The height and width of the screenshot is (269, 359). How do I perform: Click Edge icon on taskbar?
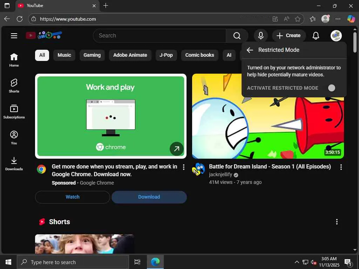(155, 262)
